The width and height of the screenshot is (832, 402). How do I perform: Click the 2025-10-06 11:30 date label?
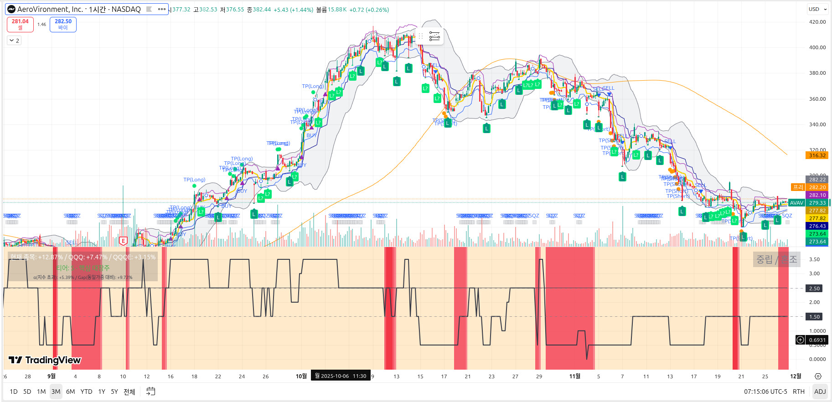tap(341, 376)
